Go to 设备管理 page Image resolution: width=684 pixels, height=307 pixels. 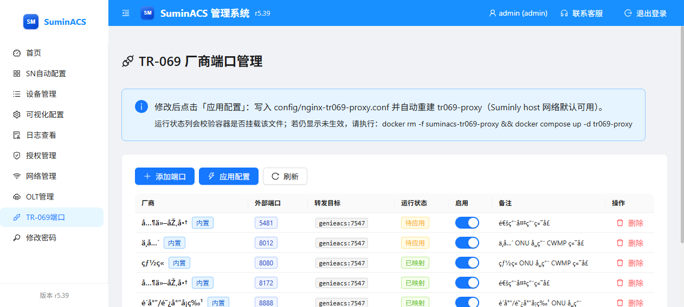(51, 94)
